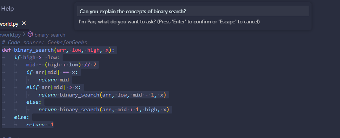Click recursive call with "mid - 1" argument

(102, 95)
